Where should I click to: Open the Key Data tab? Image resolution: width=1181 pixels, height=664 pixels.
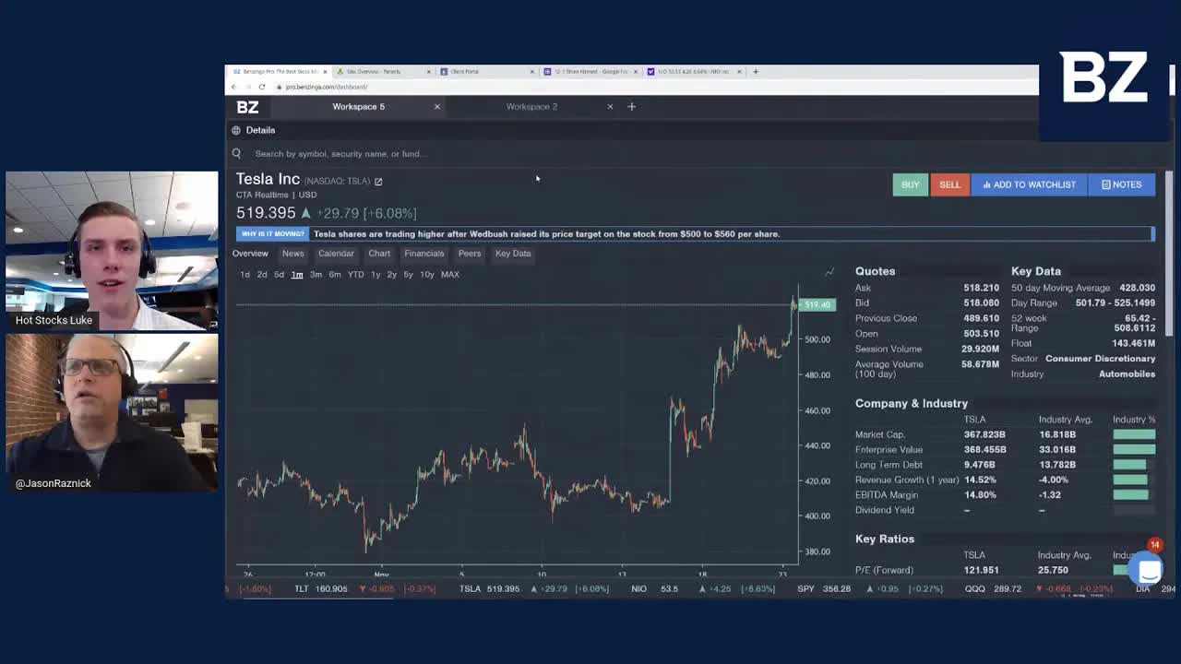click(x=513, y=254)
